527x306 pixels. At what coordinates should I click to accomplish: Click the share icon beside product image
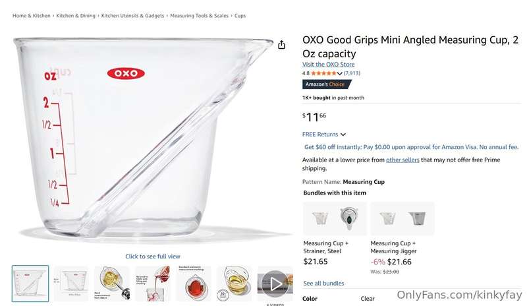point(282,45)
